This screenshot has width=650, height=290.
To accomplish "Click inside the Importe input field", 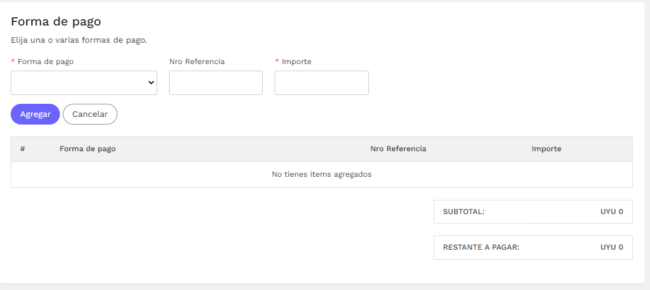I will (x=321, y=82).
